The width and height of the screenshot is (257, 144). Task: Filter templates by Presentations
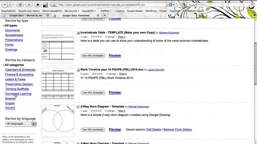(x=14, y=40)
